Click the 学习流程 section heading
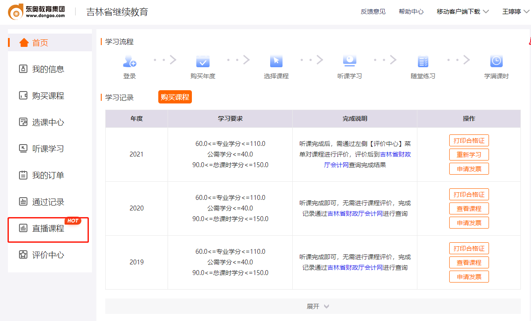 (119, 42)
